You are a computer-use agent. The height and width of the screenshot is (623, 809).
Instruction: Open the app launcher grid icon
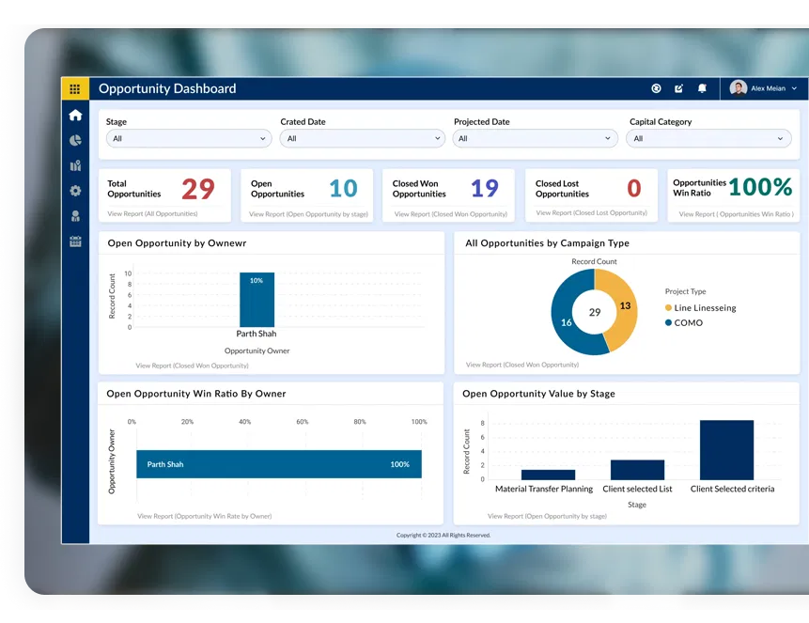click(75, 89)
